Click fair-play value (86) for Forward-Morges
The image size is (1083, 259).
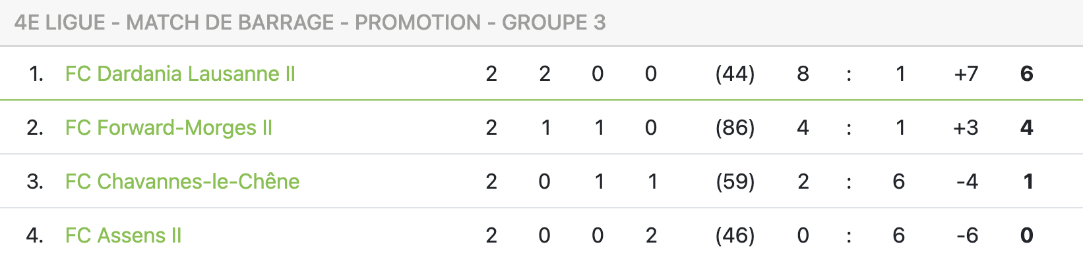[x=735, y=128]
